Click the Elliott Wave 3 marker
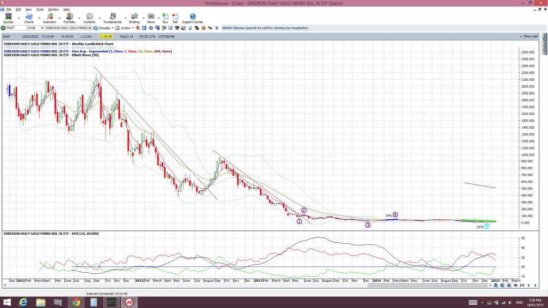The width and height of the screenshot is (548, 308). pos(368,225)
